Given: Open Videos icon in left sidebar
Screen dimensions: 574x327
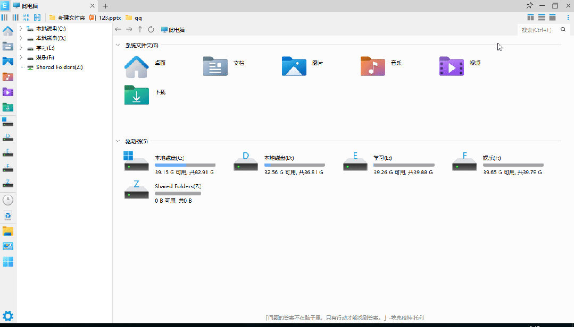Looking at the screenshot, I should coord(7,92).
